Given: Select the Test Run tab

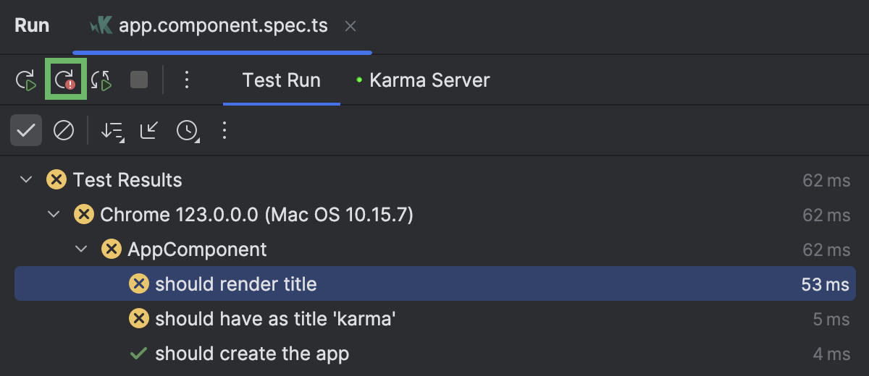Looking at the screenshot, I should click(282, 80).
